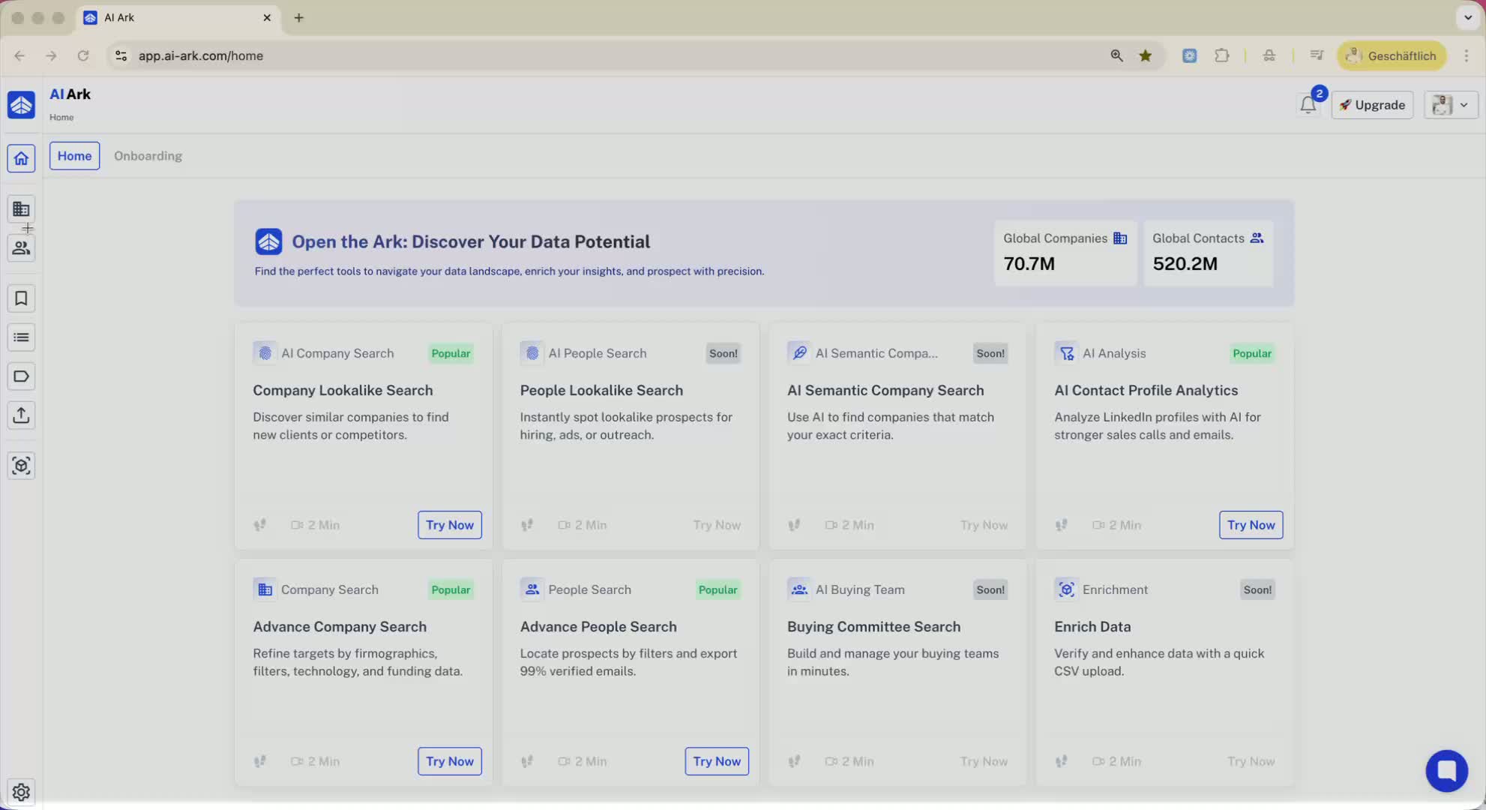
Task: Try Now on Company Lookalike Search
Action: (449, 525)
